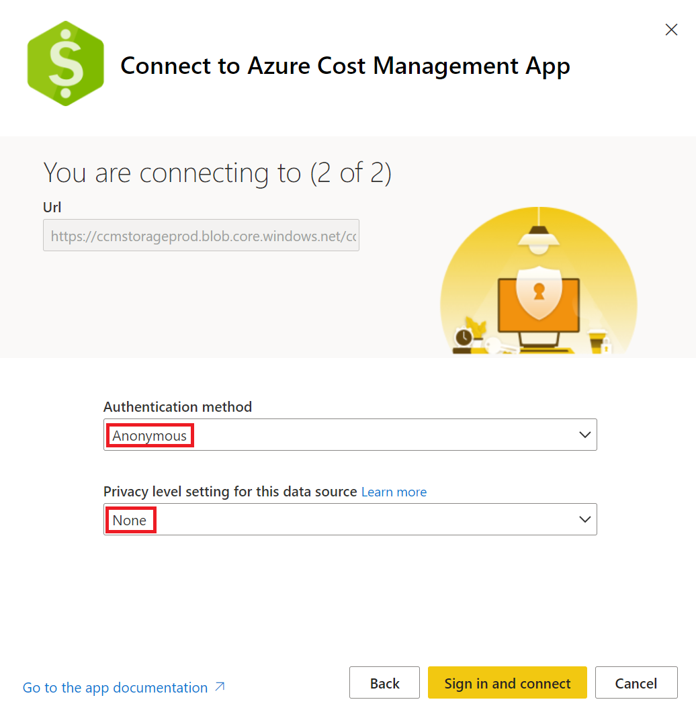Cancel the connection setup
Viewport: 696px width, 710px height.
click(636, 683)
